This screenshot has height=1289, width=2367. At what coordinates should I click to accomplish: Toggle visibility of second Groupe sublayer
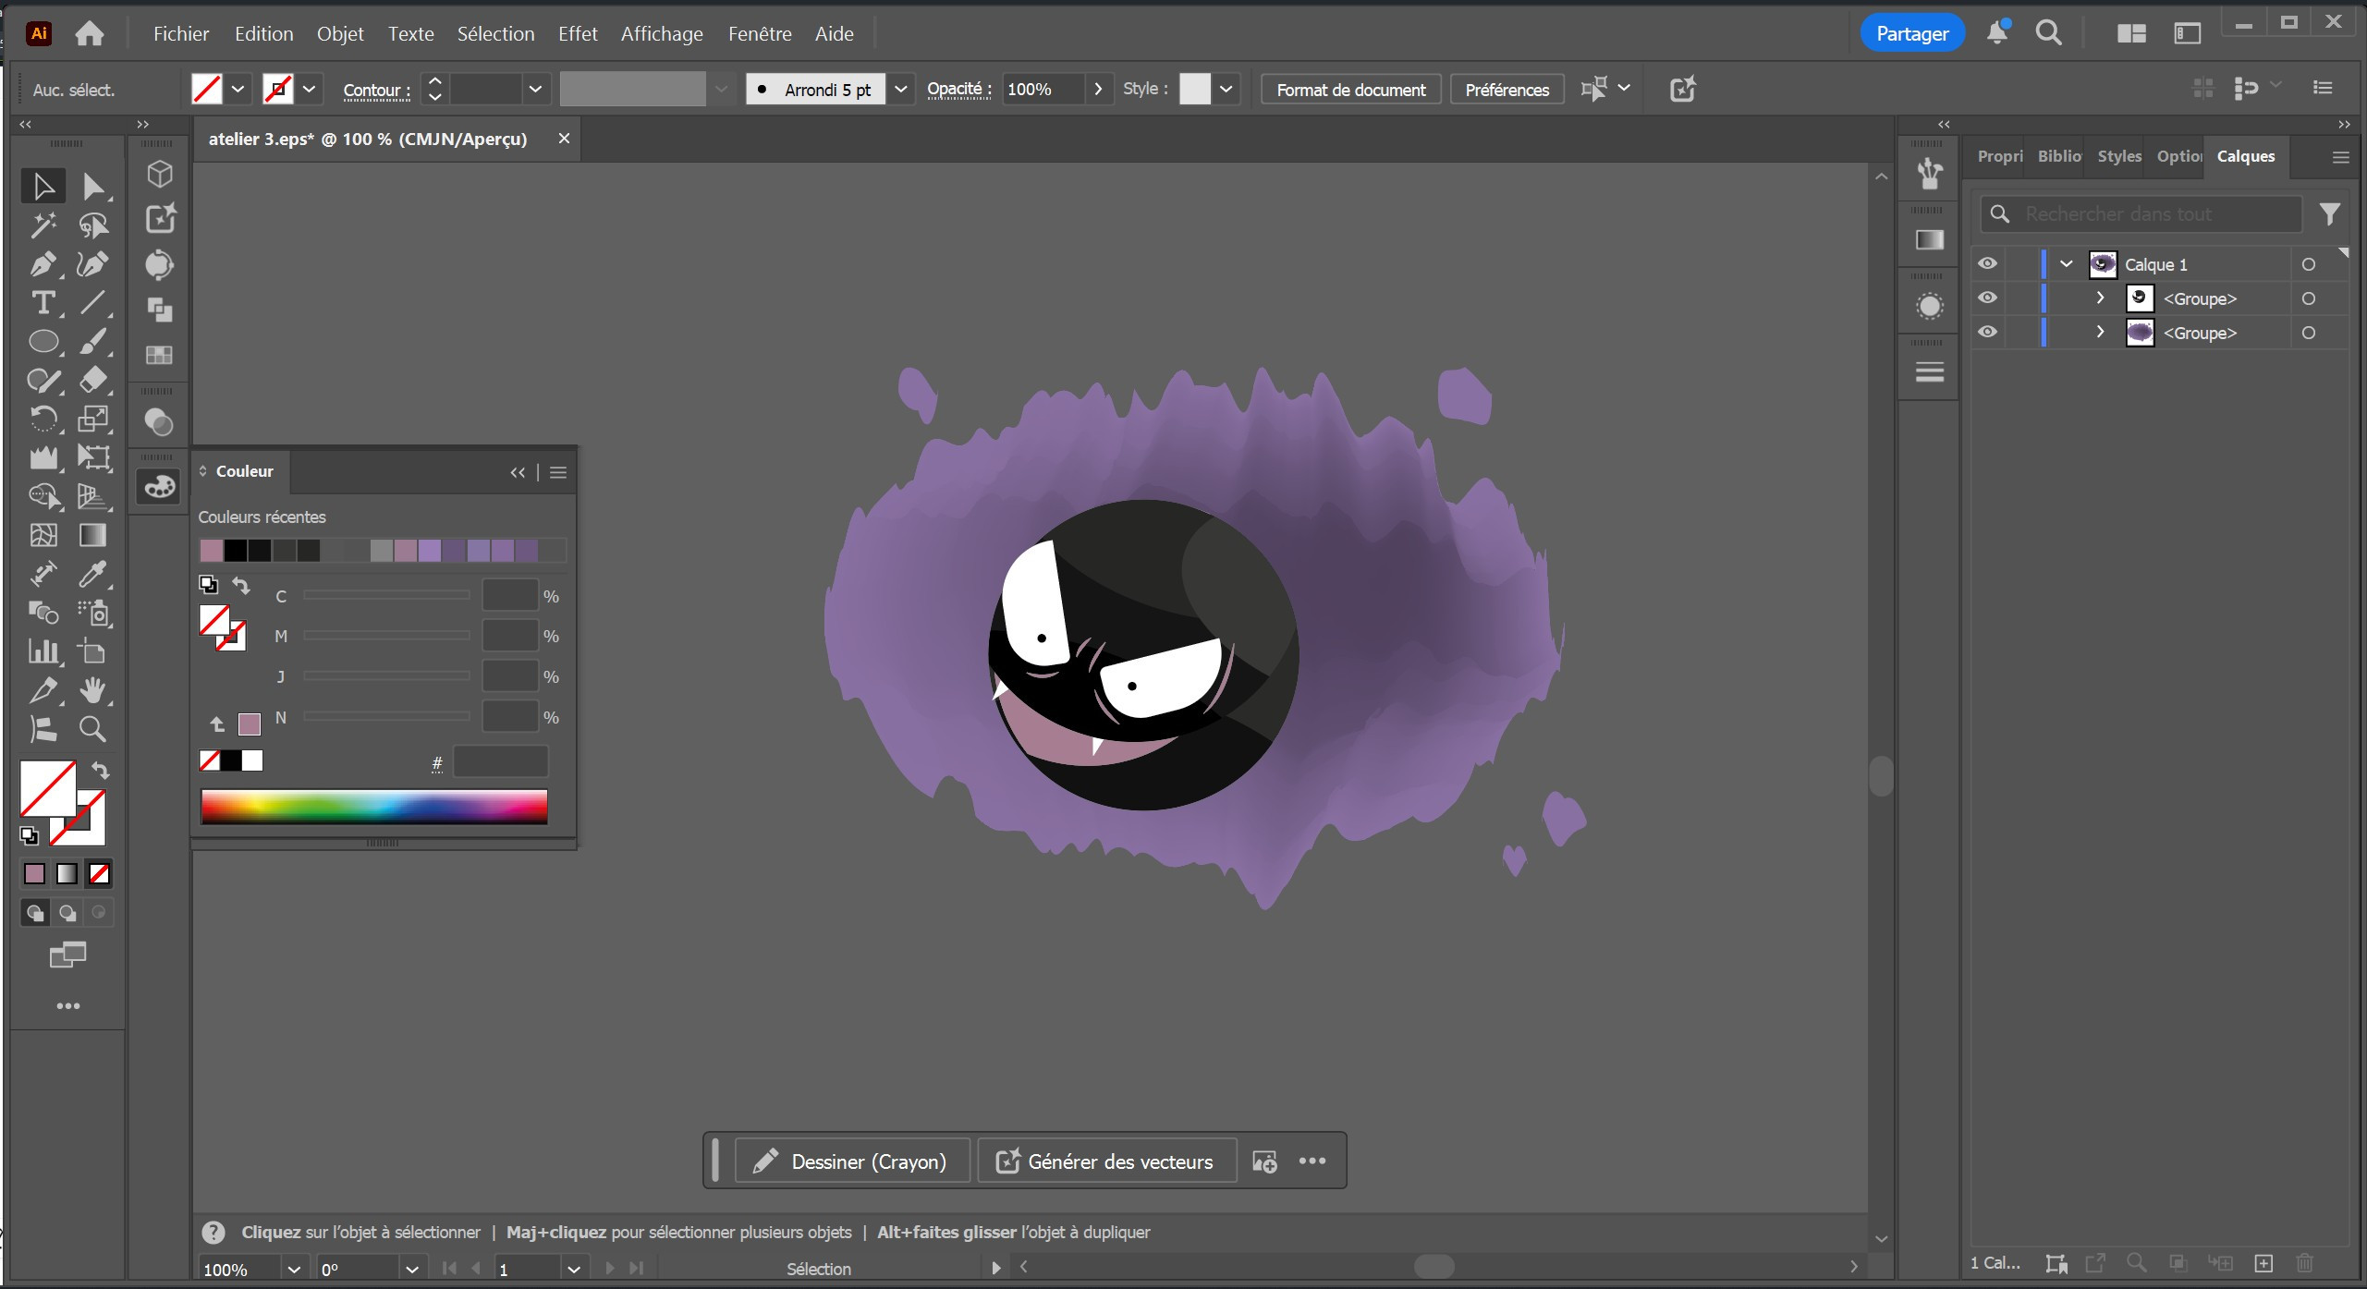[x=1987, y=333]
